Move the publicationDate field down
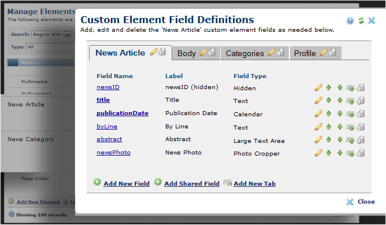This screenshot has width=386, height=225. click(340, 113)
